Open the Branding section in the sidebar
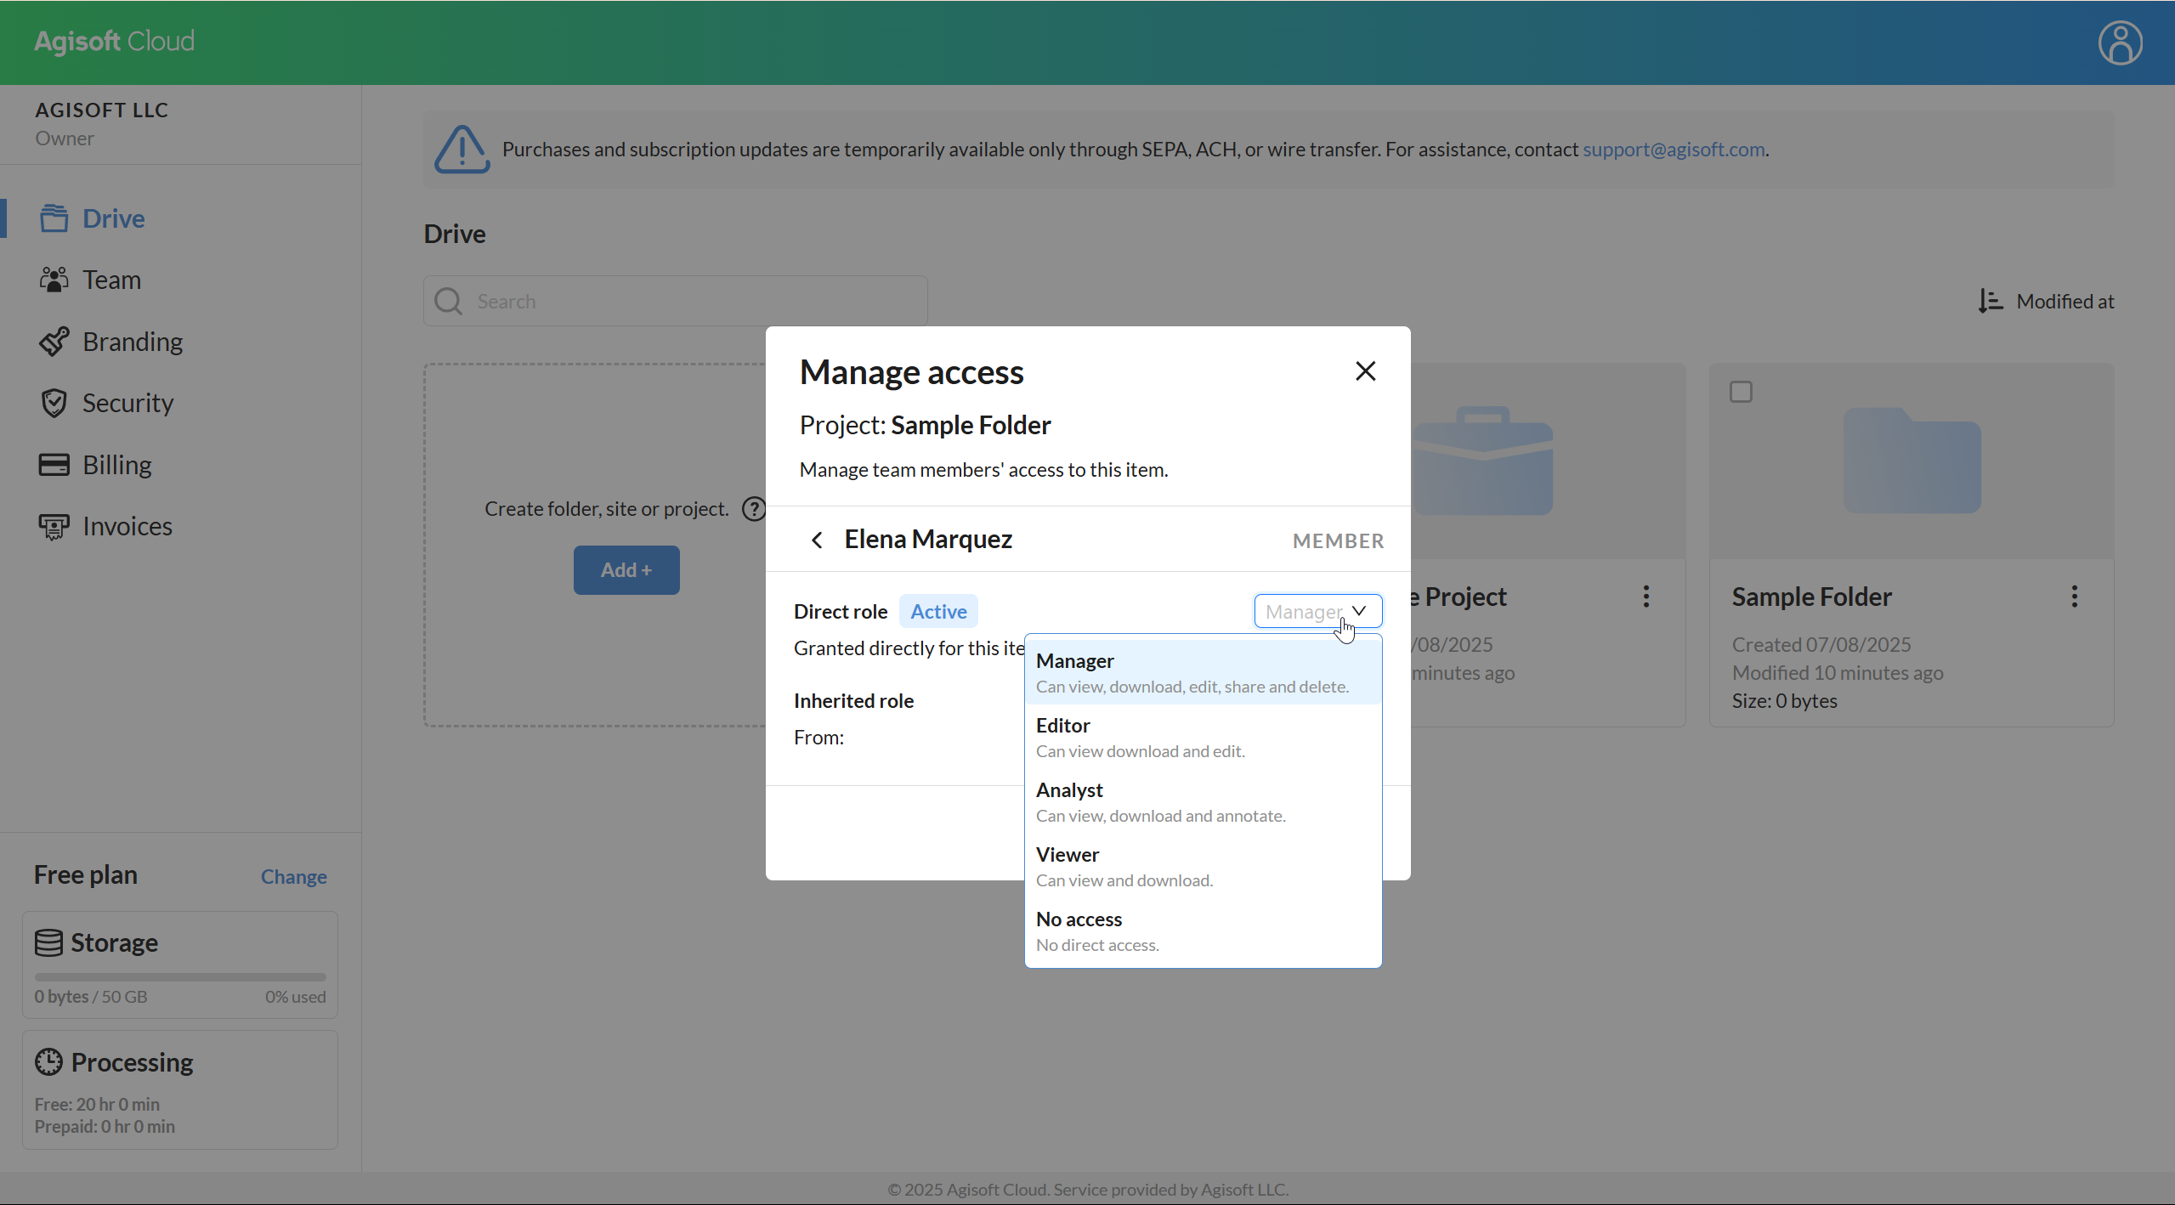The height and width of the screenshot is (1205, 2175). 132,342
